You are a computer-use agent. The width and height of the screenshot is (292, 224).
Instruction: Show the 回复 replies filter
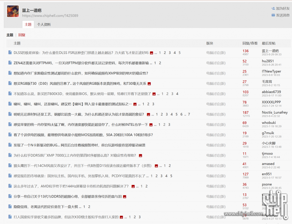click(22, 35)
